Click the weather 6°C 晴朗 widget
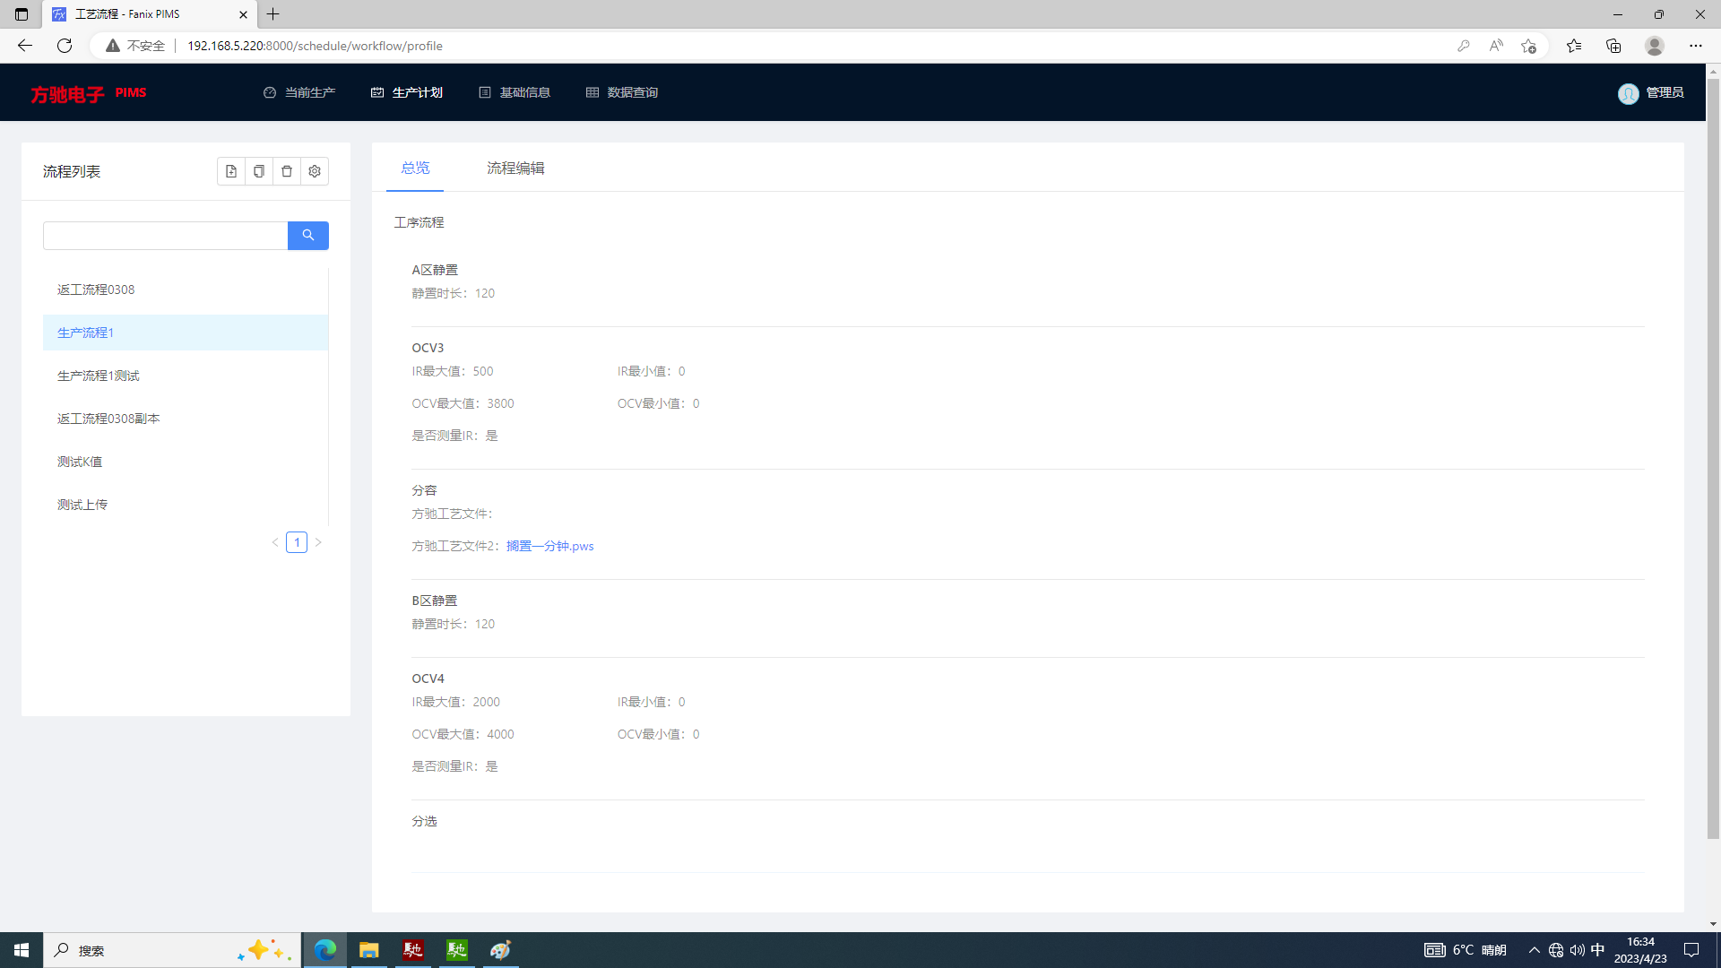 1465,950
